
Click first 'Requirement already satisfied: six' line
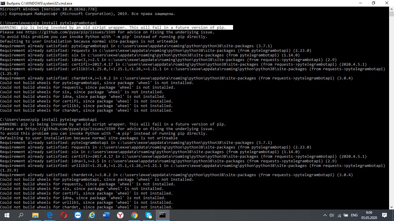[150, 55]
